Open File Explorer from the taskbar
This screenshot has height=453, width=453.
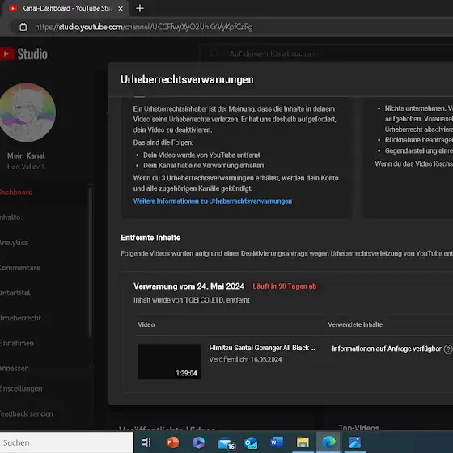303,442
